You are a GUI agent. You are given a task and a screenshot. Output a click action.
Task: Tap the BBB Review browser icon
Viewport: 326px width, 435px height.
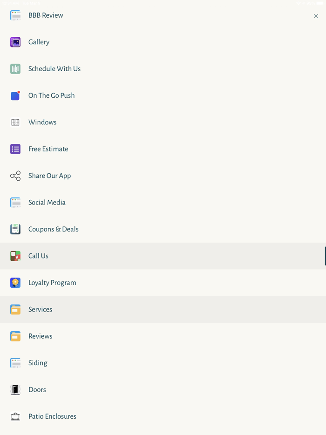tap(15, 15)
